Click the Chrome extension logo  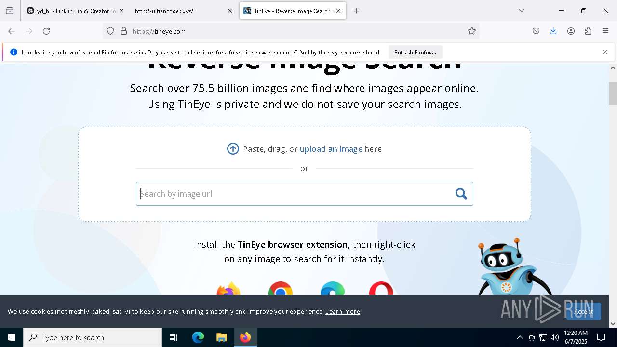point(281,288)
